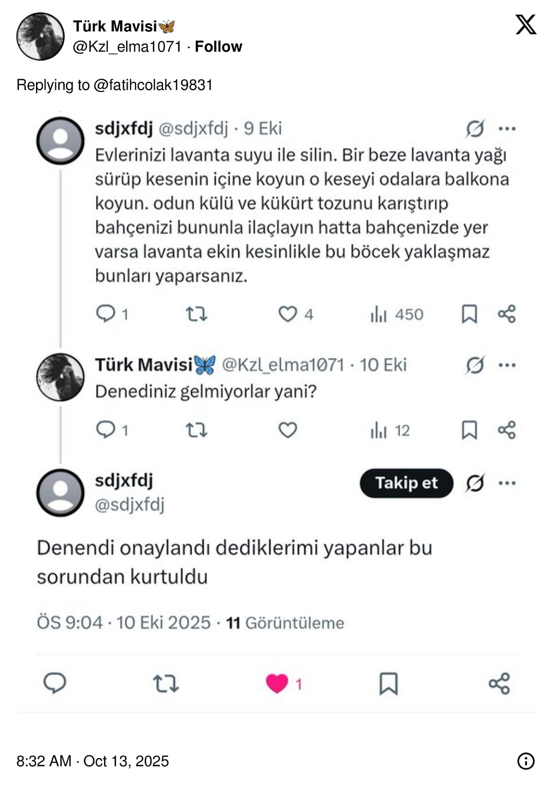The height and width of the screenshot is (789, 554).
Task: Click Follow next to @Kzl_elma1071
Action: click(x=218, y=47)
